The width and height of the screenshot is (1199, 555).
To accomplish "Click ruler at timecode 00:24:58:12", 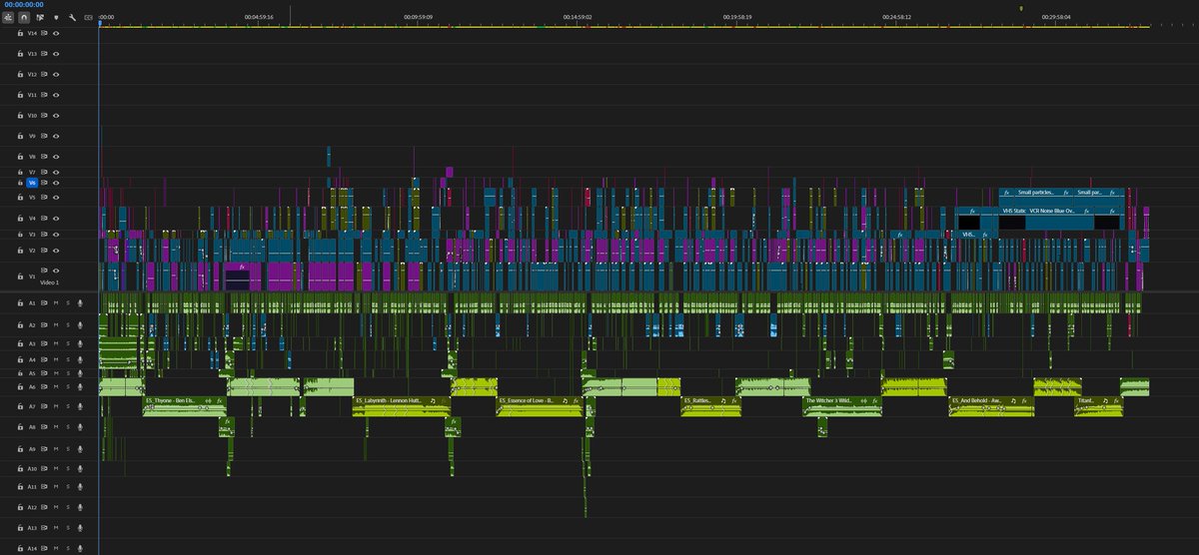I will point(896,17).
